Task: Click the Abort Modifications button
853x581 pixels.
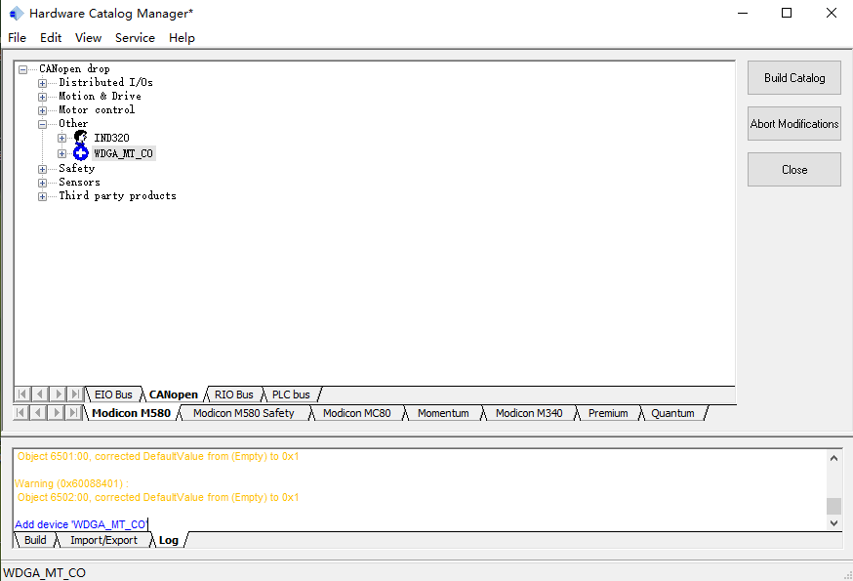Action: (x=794, y=124)
